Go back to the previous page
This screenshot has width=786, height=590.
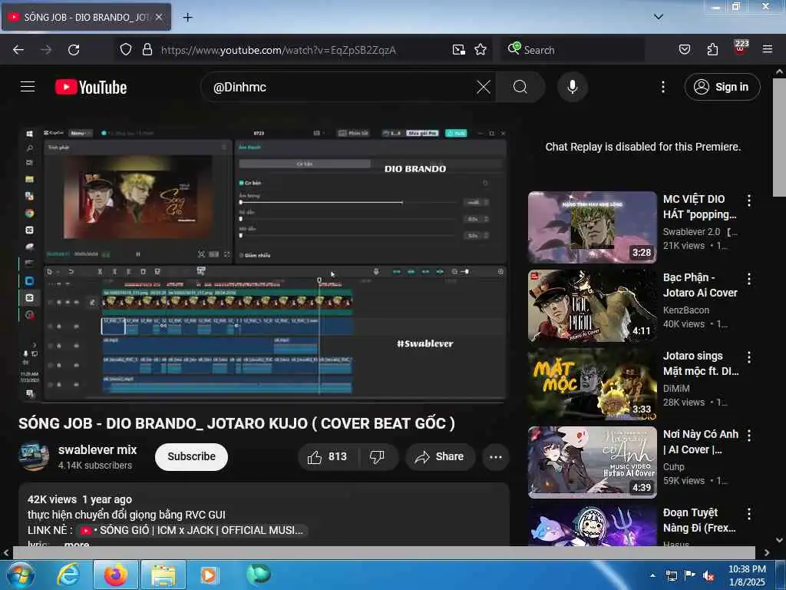[18, 50]
